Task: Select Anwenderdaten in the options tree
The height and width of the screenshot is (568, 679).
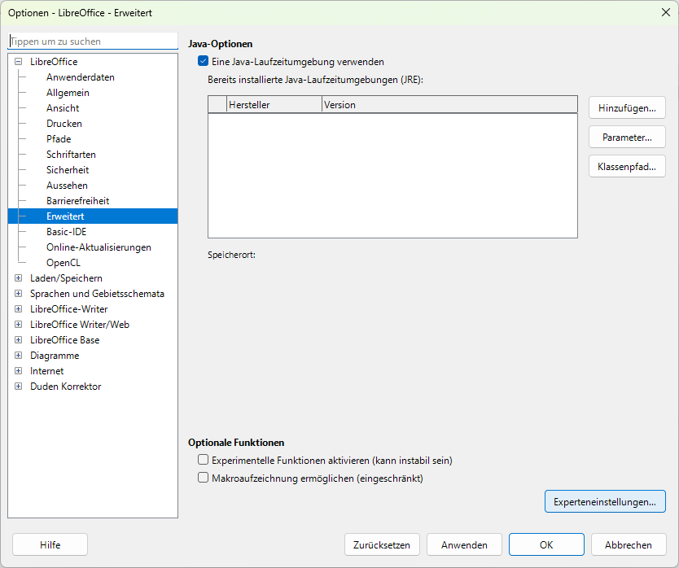Action: 80,77
